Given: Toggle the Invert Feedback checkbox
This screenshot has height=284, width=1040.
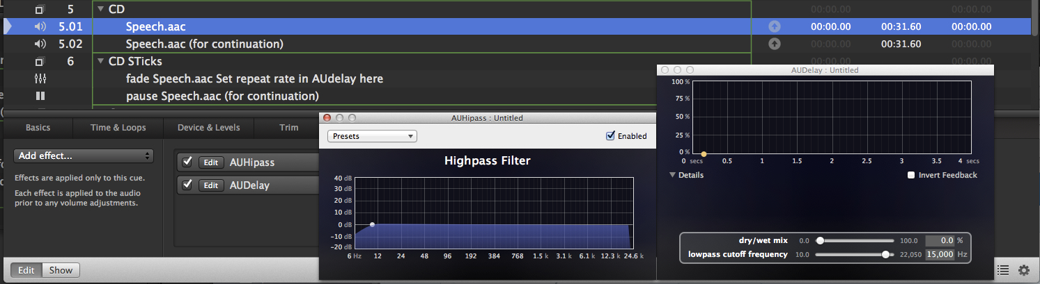Looking at the screenshot, I should click(x=911, y=175).
